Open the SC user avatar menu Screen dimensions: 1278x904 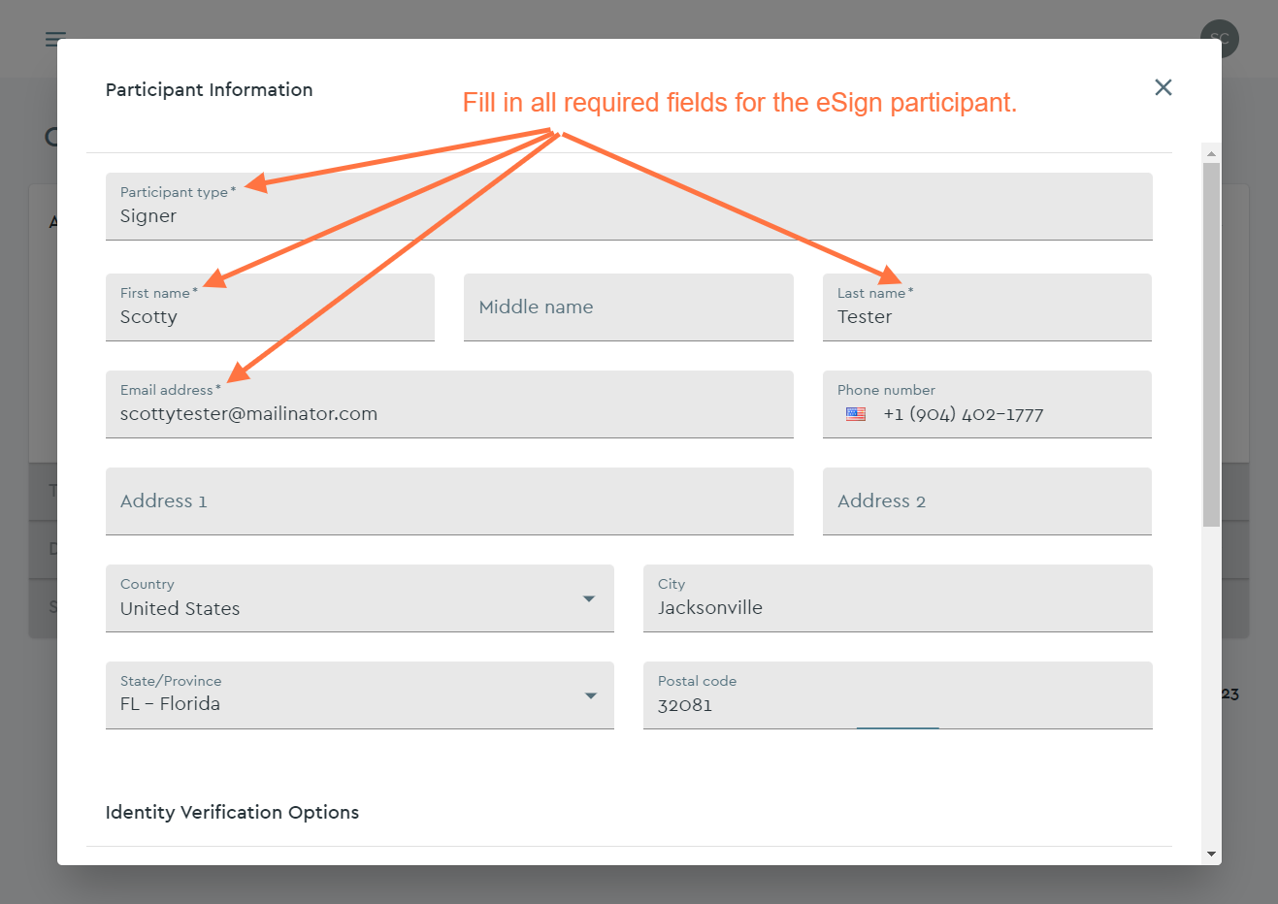tap(1219, 39)
